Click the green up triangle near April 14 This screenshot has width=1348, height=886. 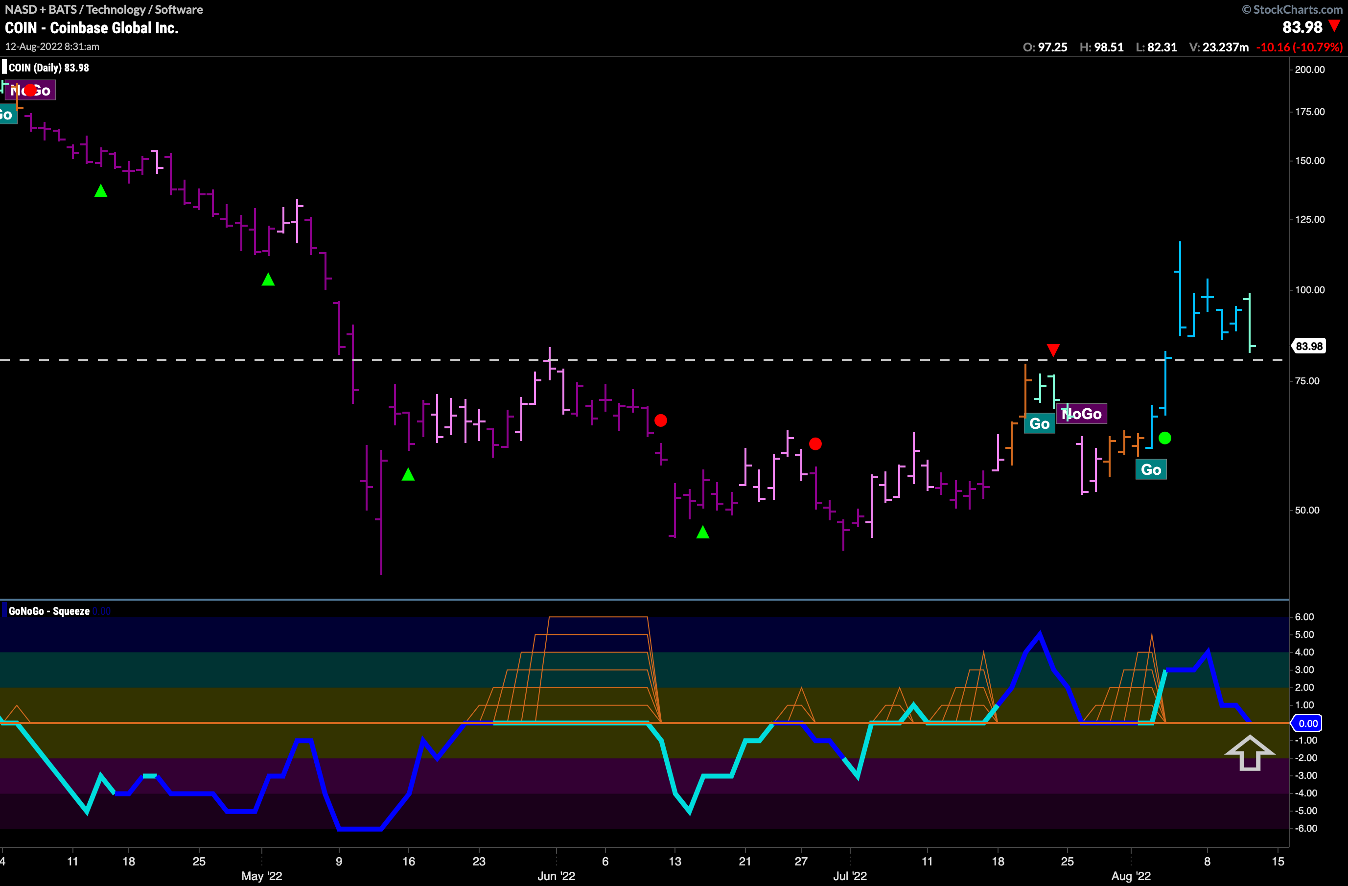(x=101, y=191)
